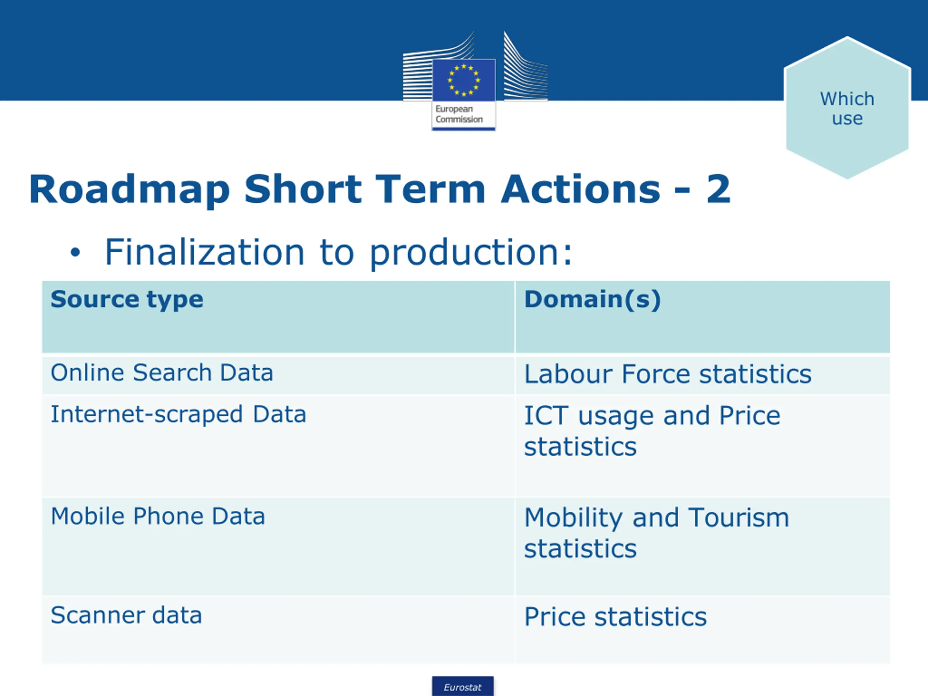Screen dimensions: 928x696
Task: Click the EU flag star emblem
Action: coord(464,80)
